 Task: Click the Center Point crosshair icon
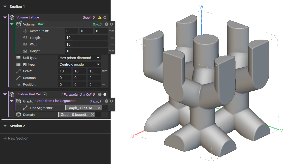25,31
